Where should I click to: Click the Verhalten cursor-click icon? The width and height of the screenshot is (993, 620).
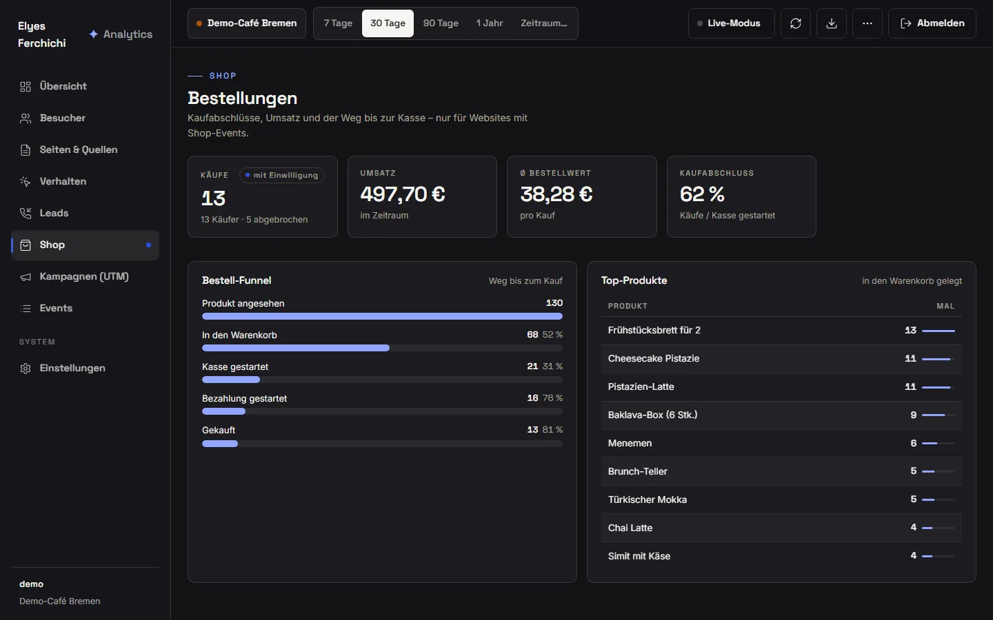click(26, 182)
